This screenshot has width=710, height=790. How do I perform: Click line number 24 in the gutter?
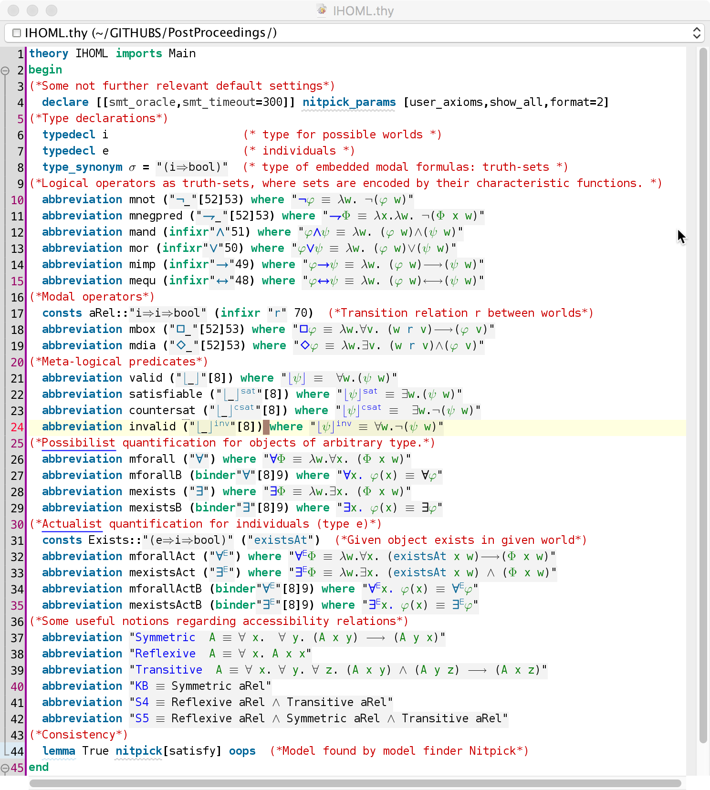coord(17,427)
